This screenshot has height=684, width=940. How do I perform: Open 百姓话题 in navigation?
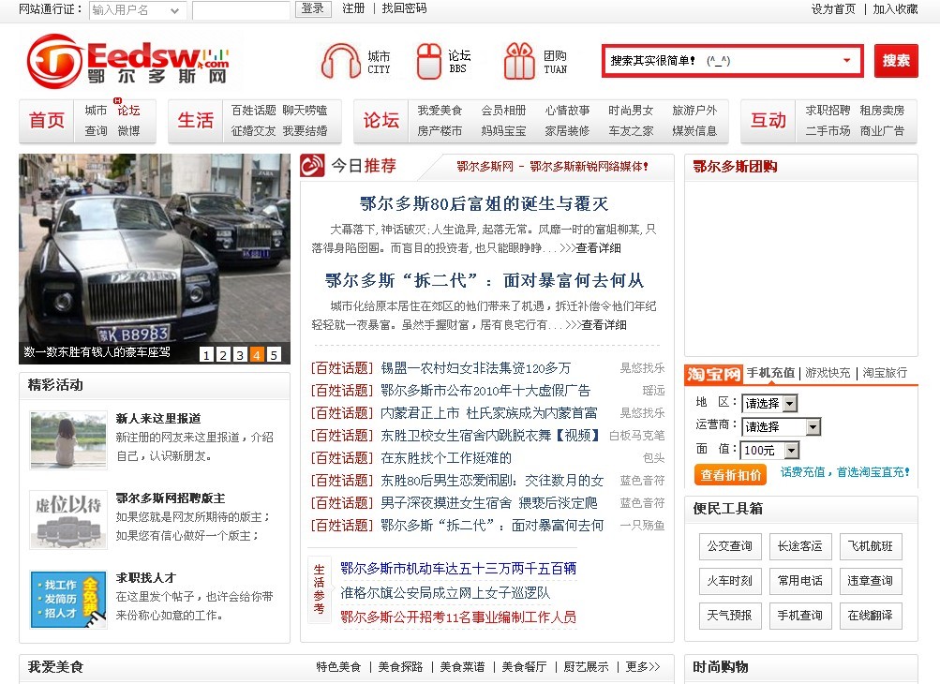pos(254,111)
